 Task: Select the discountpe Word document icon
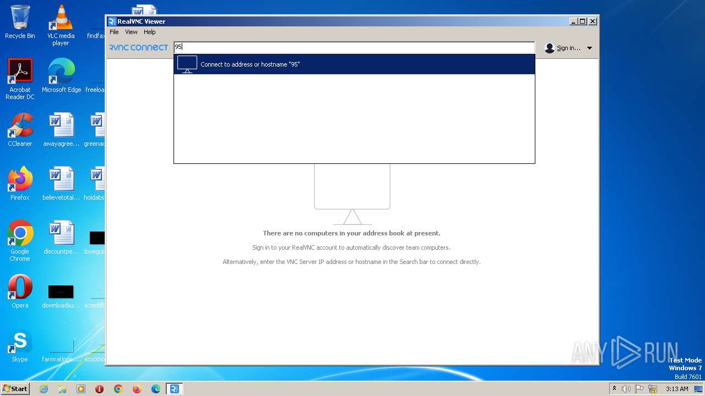click(x=61, y=238)
